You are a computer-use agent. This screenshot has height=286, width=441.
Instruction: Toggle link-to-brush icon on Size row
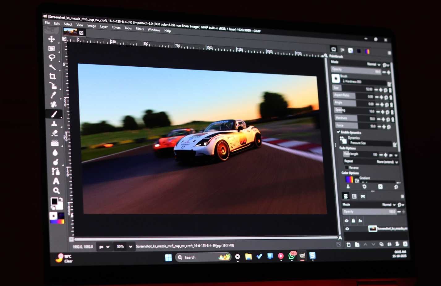tap(390, 90)
